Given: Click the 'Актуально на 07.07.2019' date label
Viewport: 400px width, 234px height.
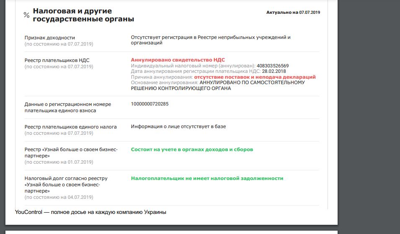Looking at the screenshot, I should 293,12.
